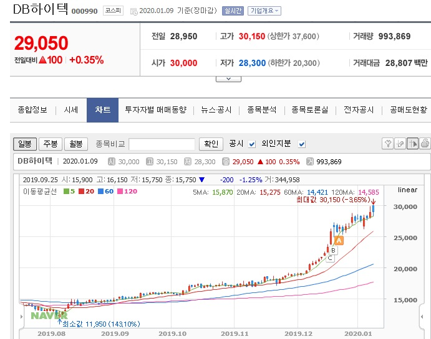Expand quote details chevron below price box
431x339 pixels.
(x=228, y=79)
